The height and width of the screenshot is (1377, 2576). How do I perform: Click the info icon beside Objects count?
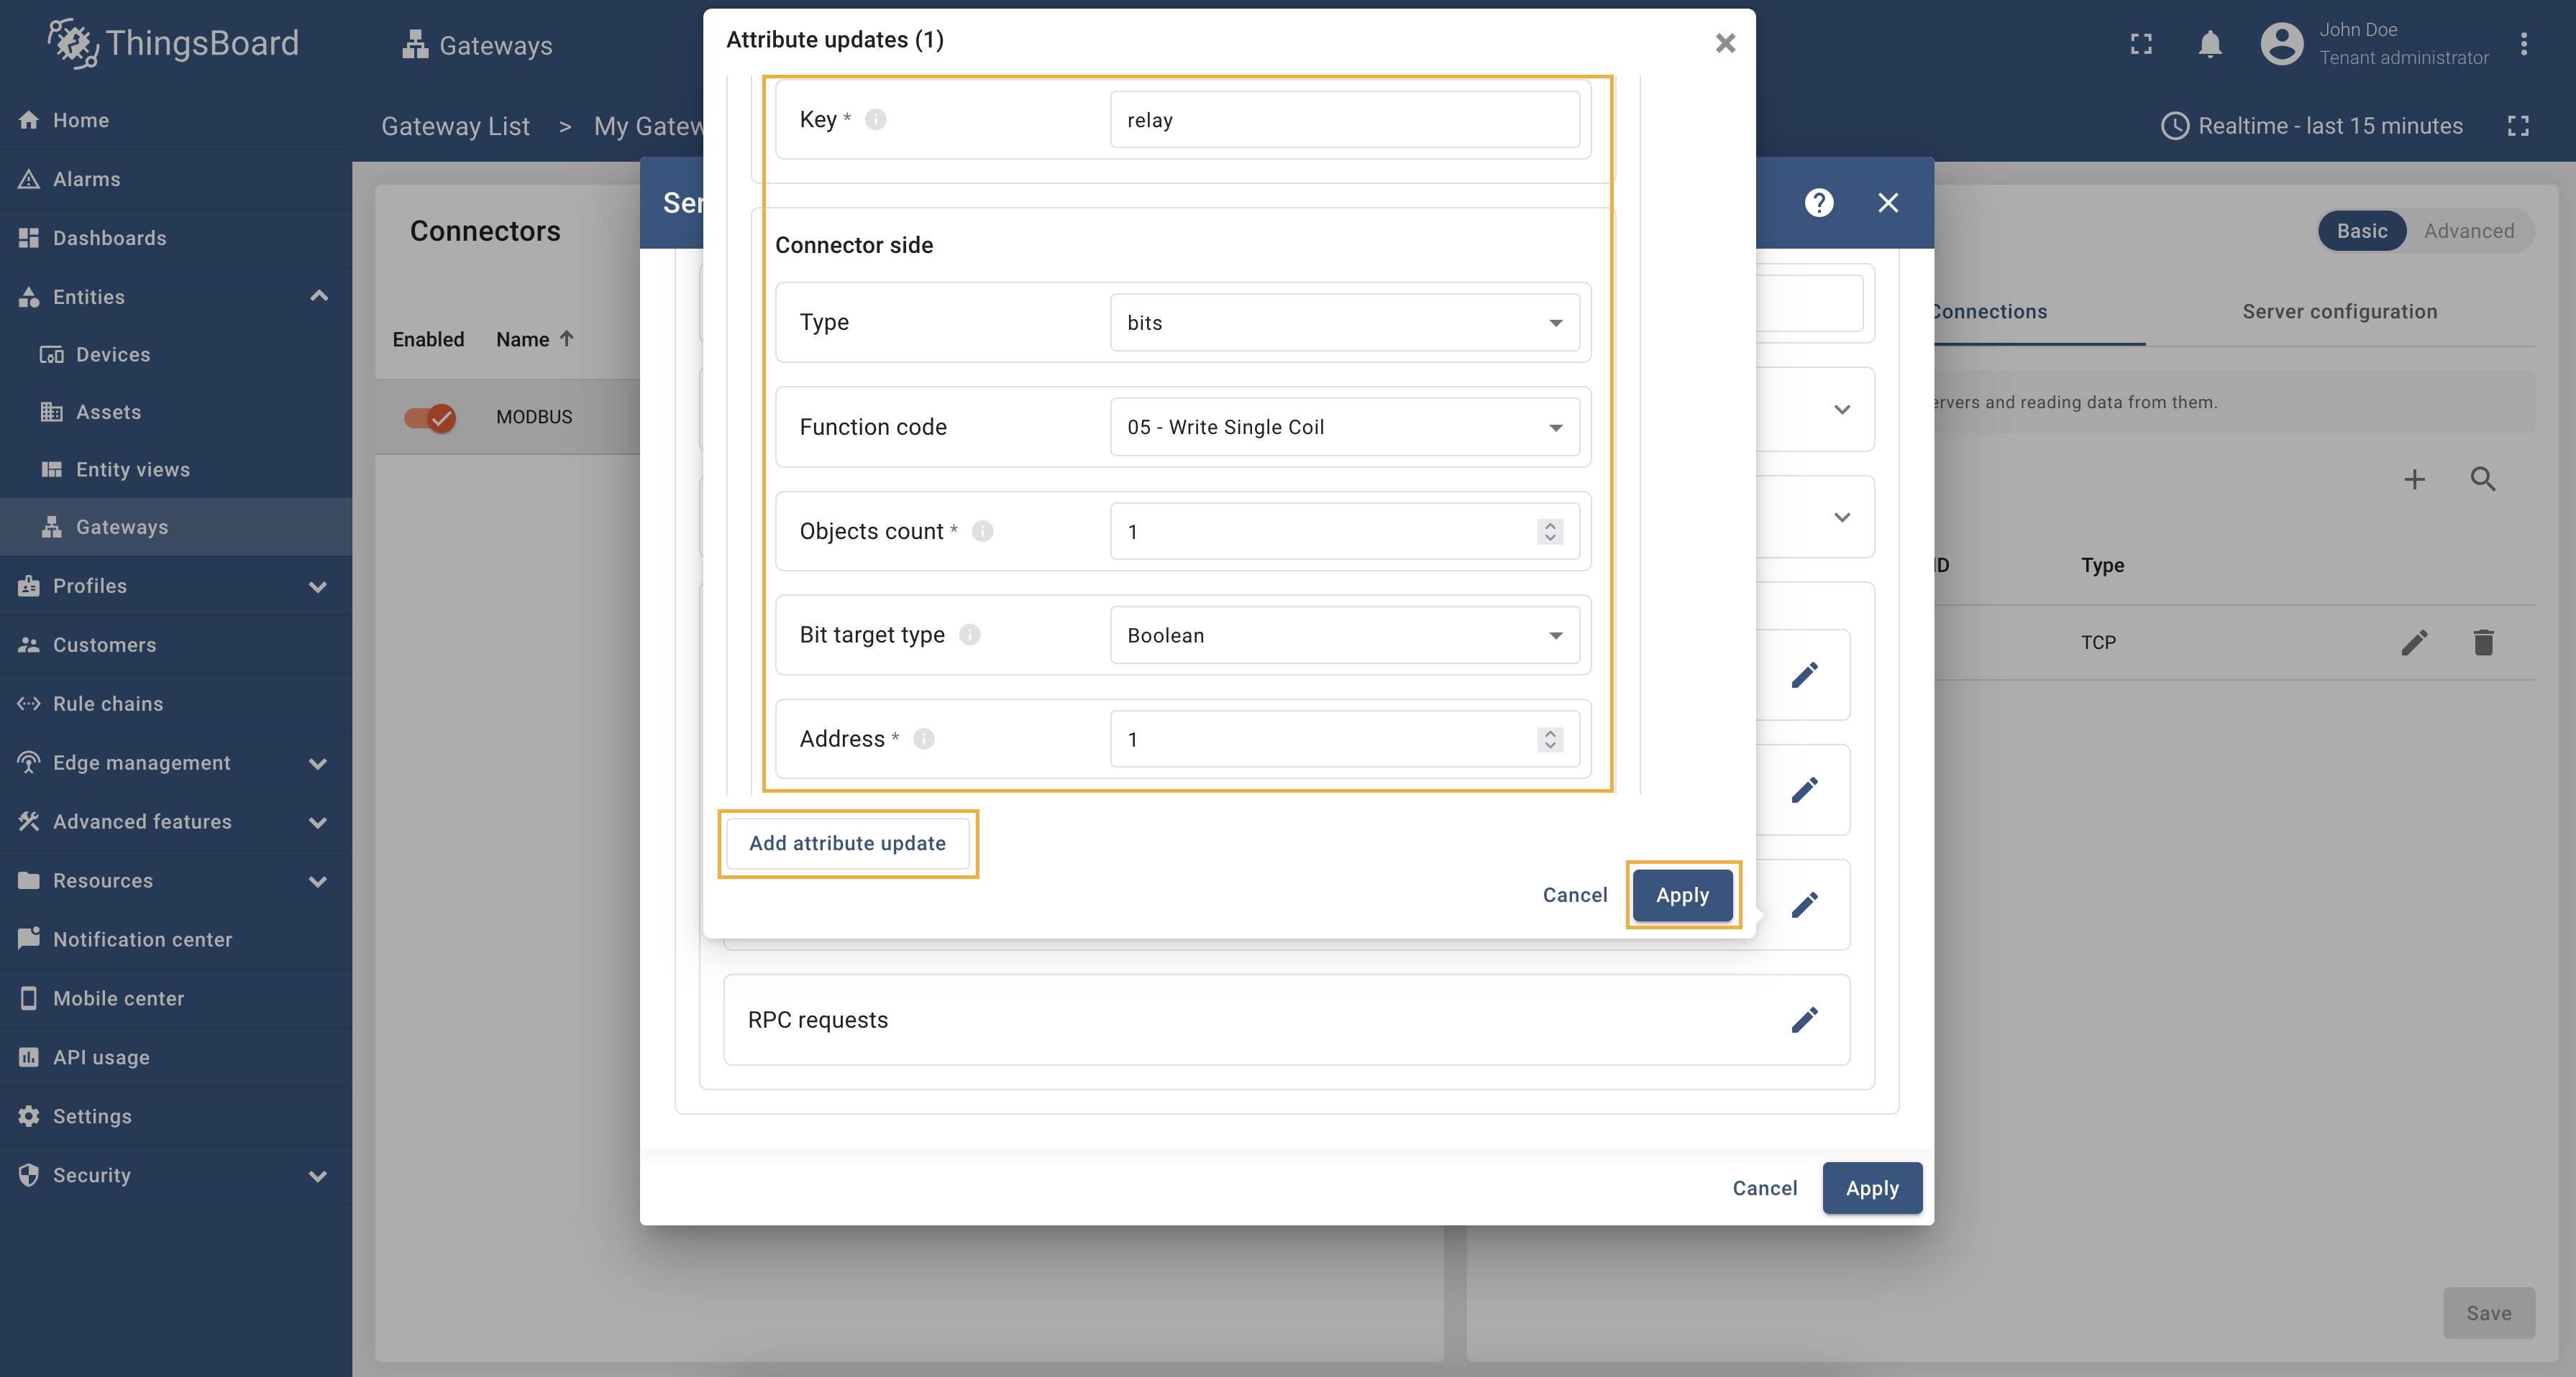[982, 530]
